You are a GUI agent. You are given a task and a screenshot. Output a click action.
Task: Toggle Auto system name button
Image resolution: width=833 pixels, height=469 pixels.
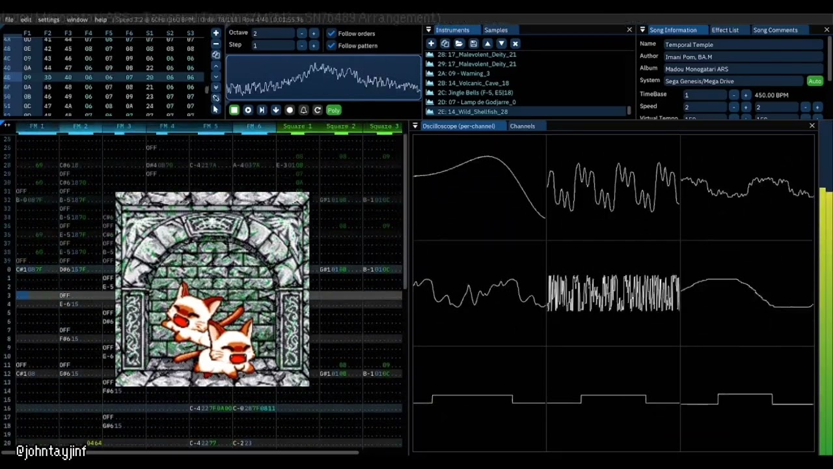point(815,81)
